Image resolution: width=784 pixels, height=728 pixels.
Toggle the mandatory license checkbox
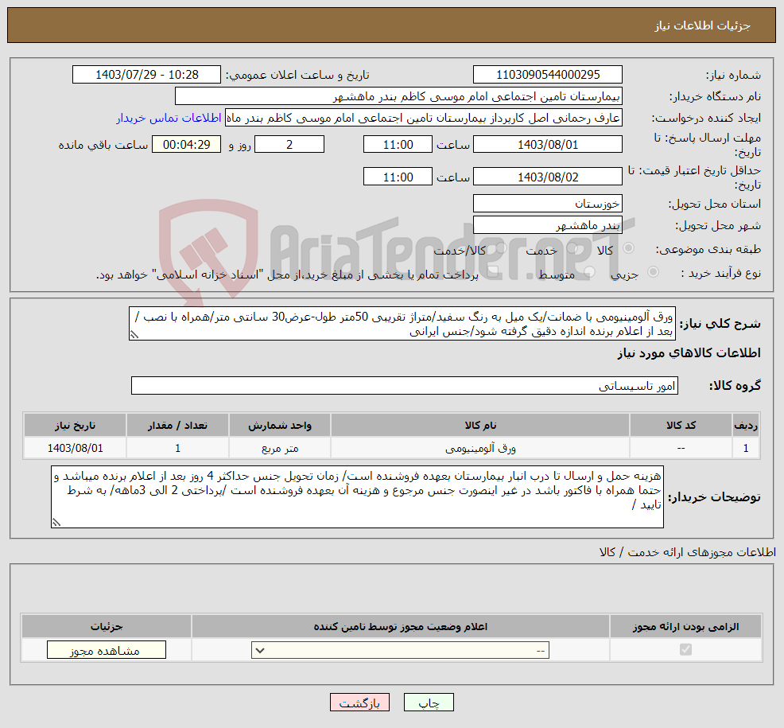[685, 650]
